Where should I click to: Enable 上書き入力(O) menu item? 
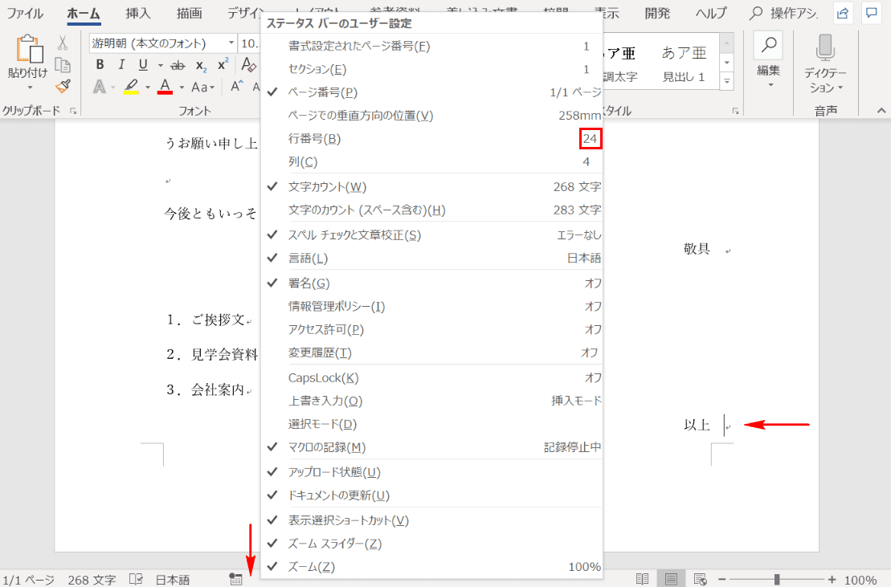432,402
